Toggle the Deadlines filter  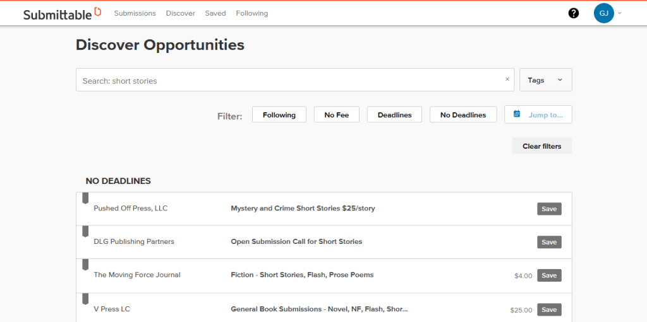[x=394, y=115]
